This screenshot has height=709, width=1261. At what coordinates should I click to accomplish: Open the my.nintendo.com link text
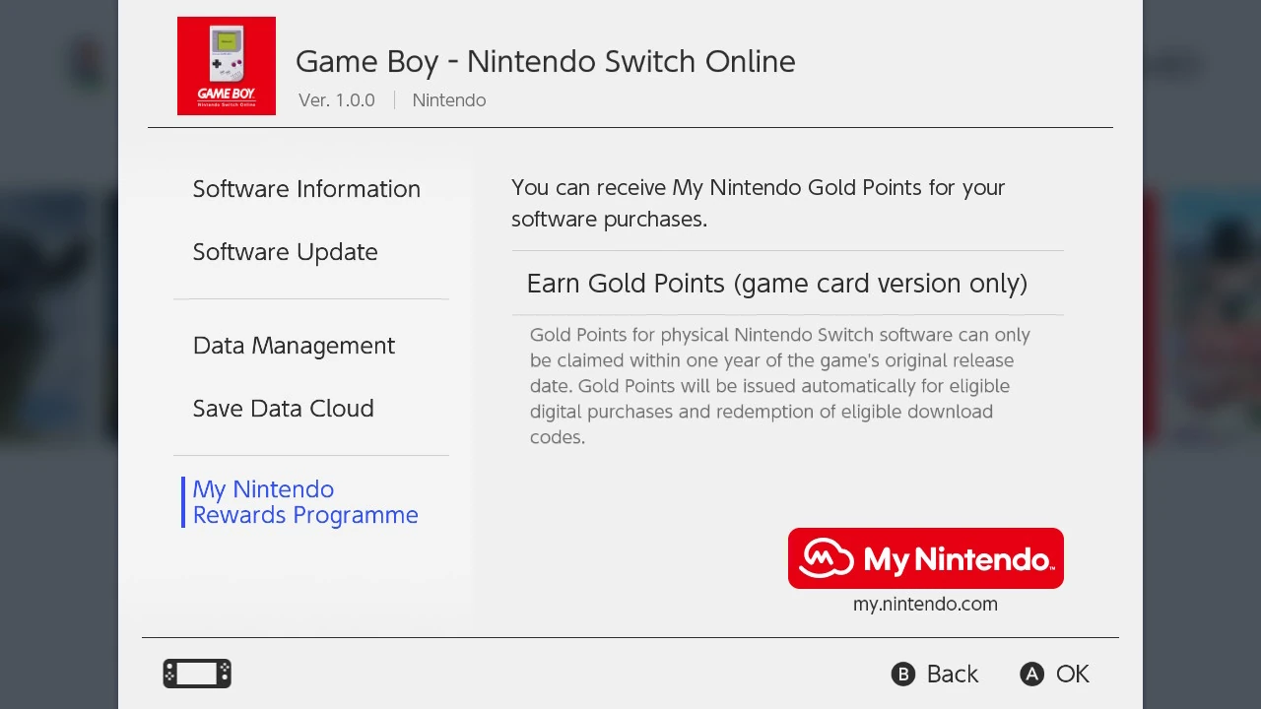tap(925, 605)
